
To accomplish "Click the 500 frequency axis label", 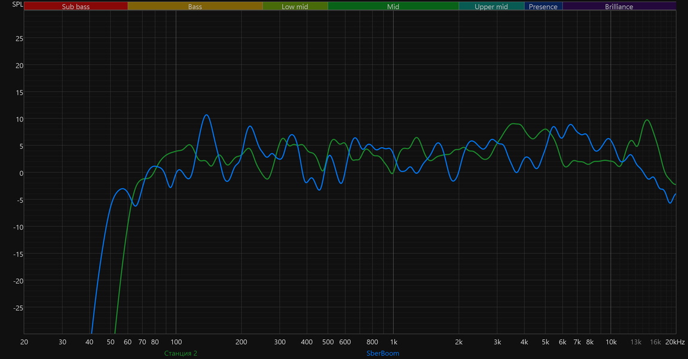I will click(328, 342).
